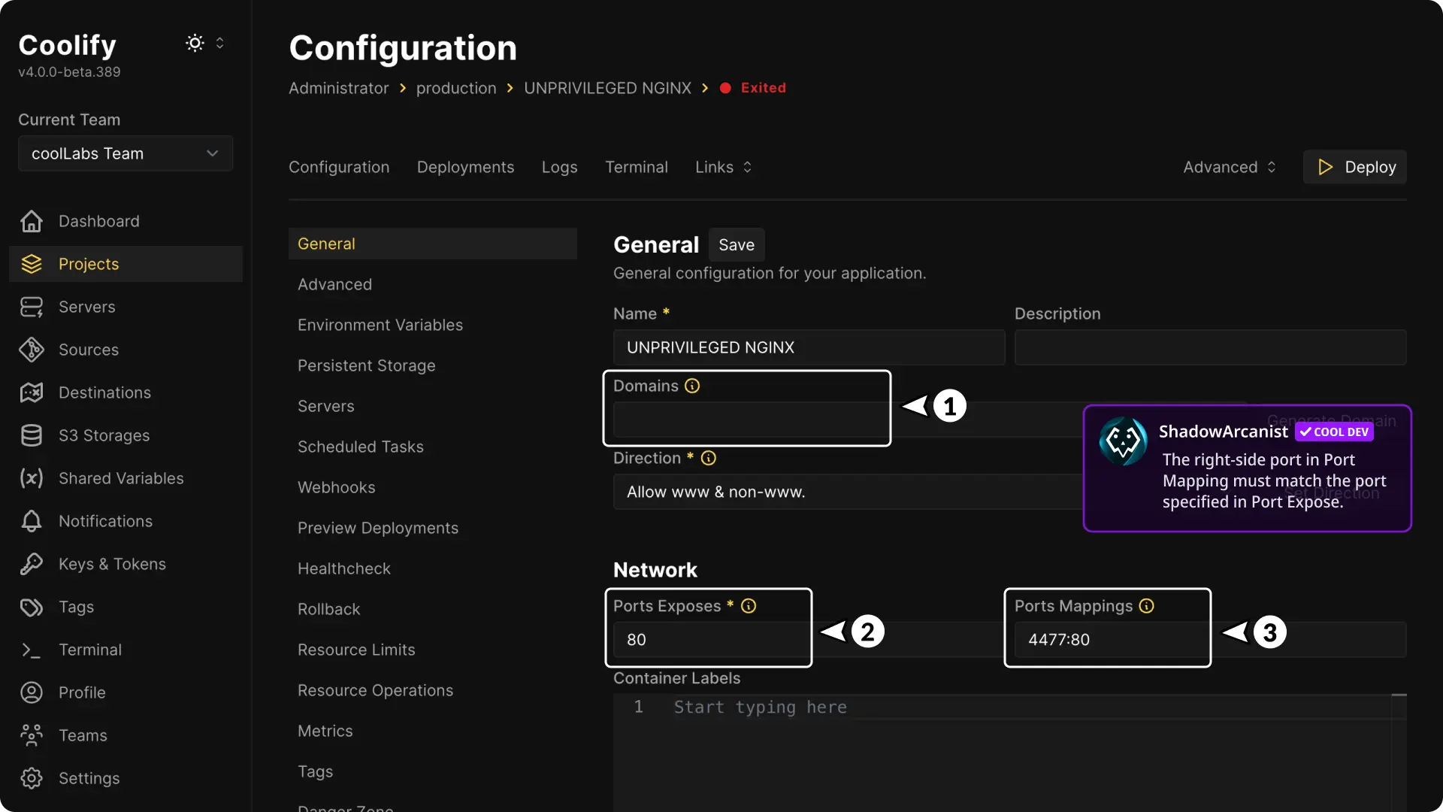Expand the Links dropdown

pos(723,167)
